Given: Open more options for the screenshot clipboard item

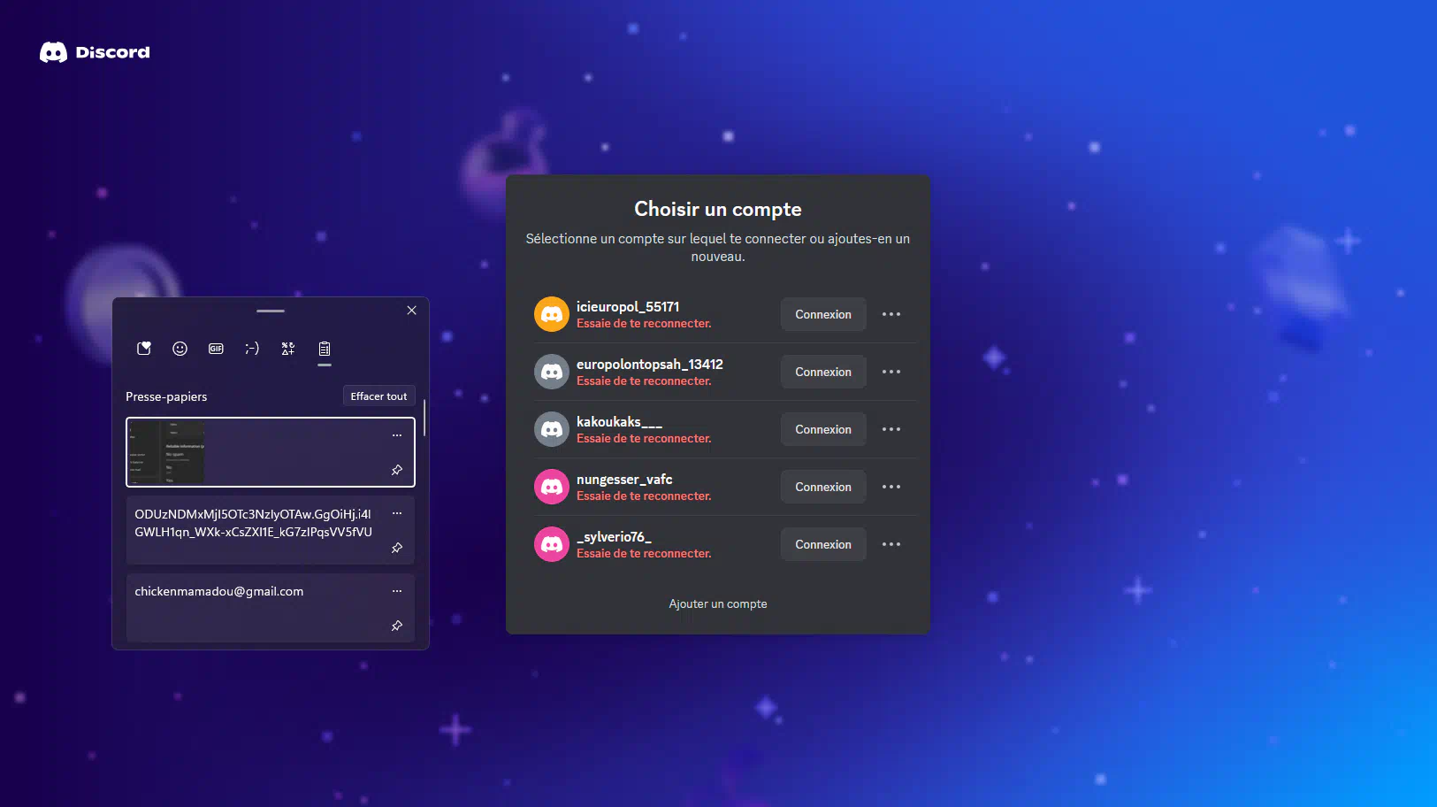Looking at the screenshot, I should click(x=397, y=435).
